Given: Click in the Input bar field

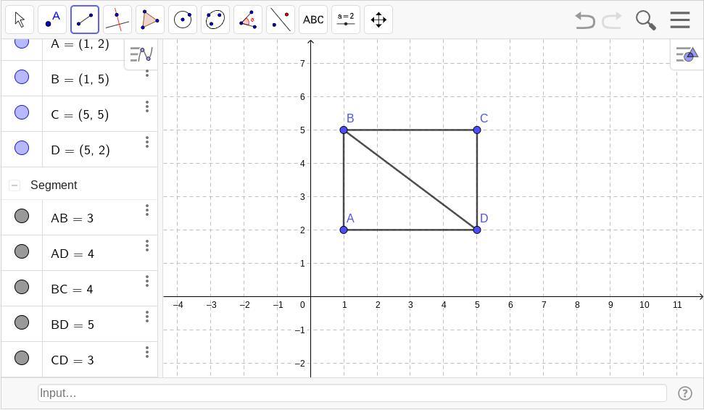Looking at the screenshot, I should 352,393.
